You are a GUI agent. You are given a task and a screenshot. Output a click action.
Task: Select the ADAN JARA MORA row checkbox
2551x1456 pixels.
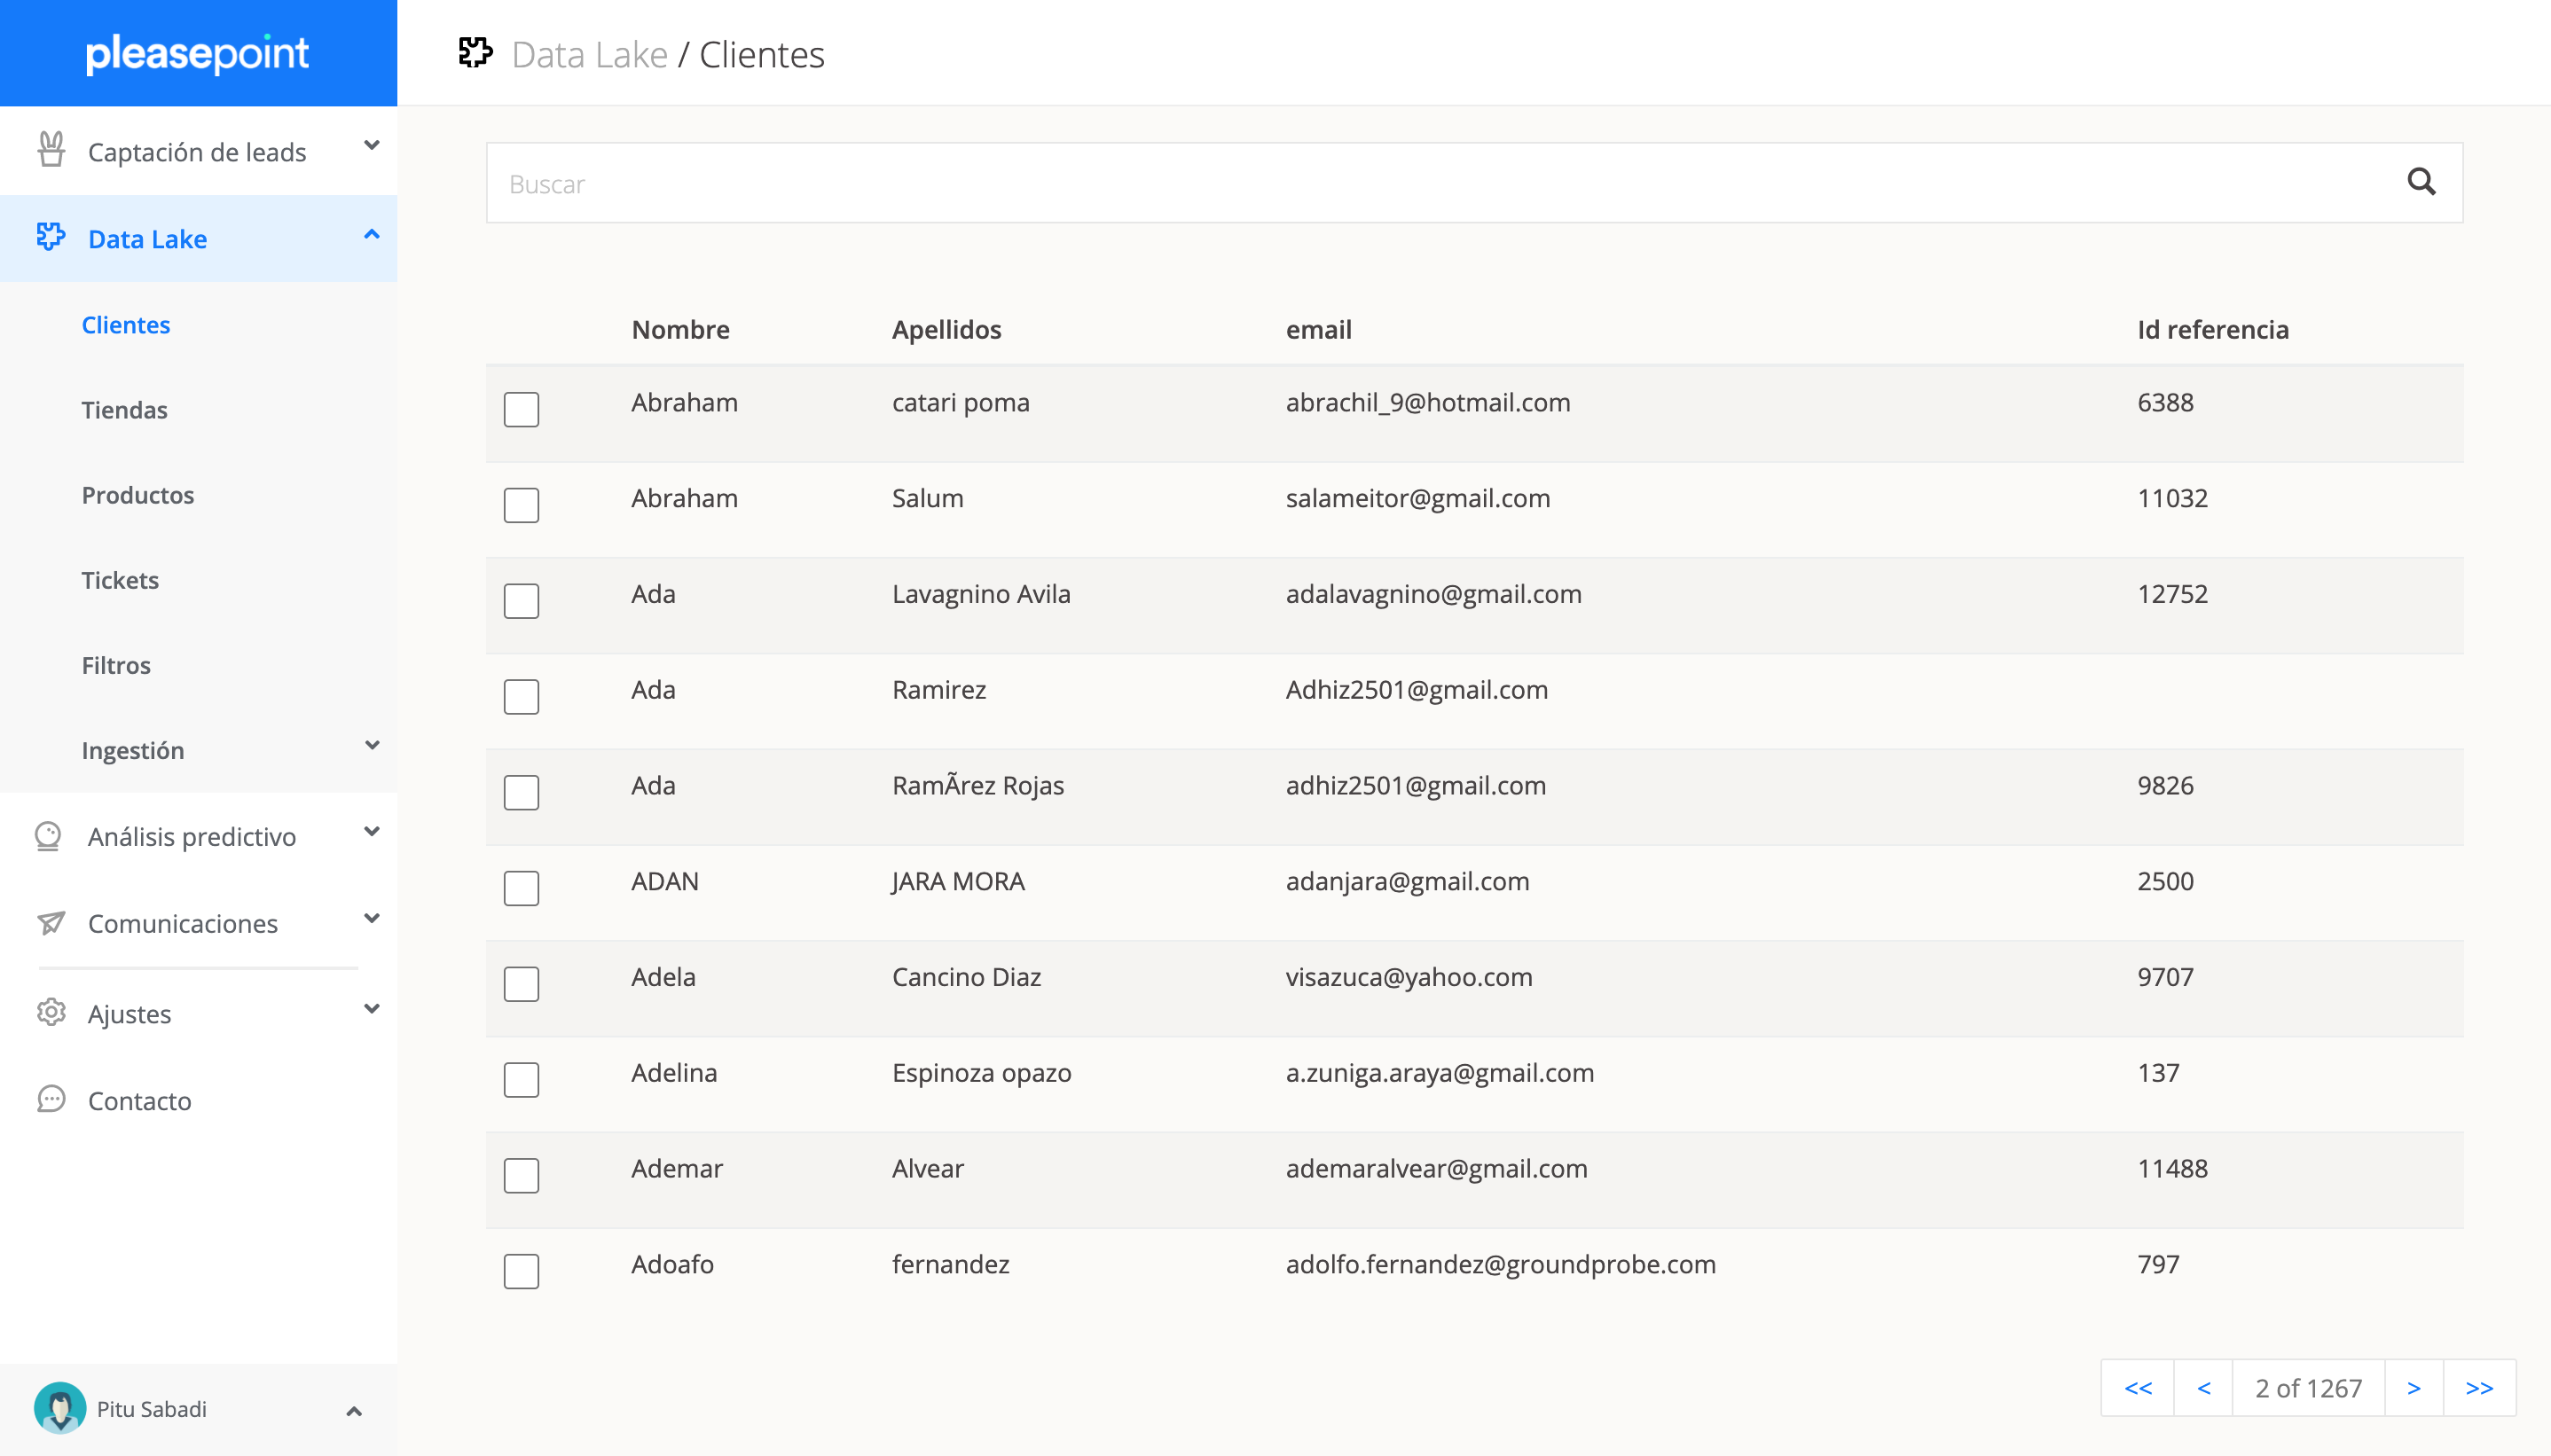pyautogui.click(x=521, y=888)
